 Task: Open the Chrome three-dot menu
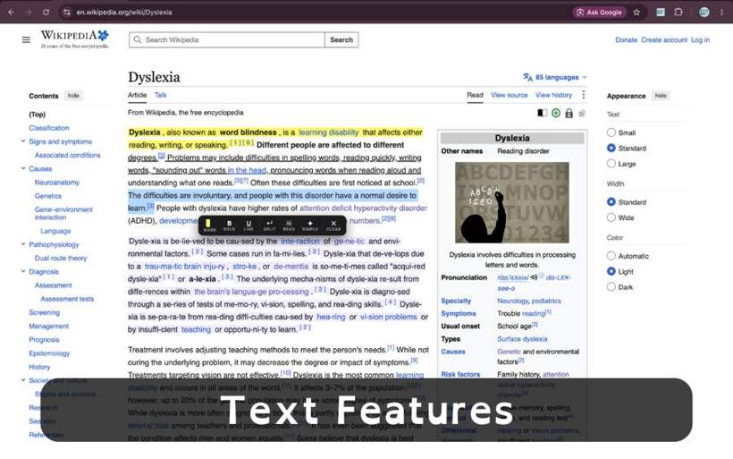pyautogui.click(x=721, y=13)
